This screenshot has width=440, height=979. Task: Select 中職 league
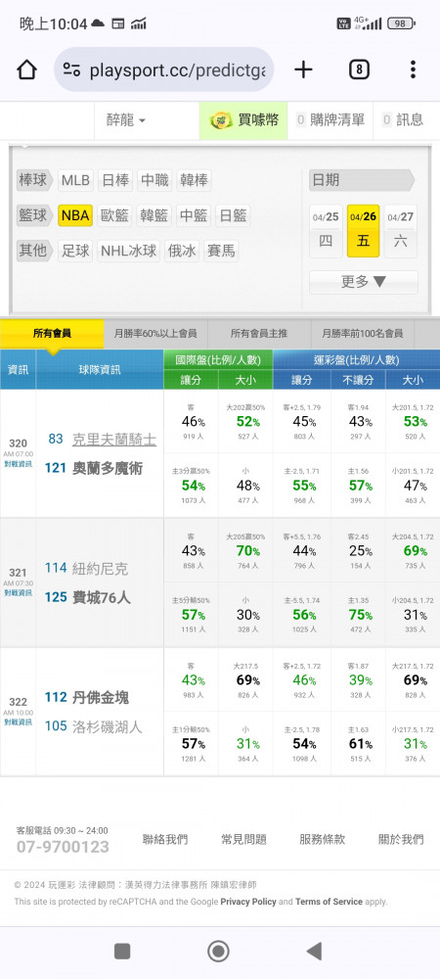[x=154, y=181]
